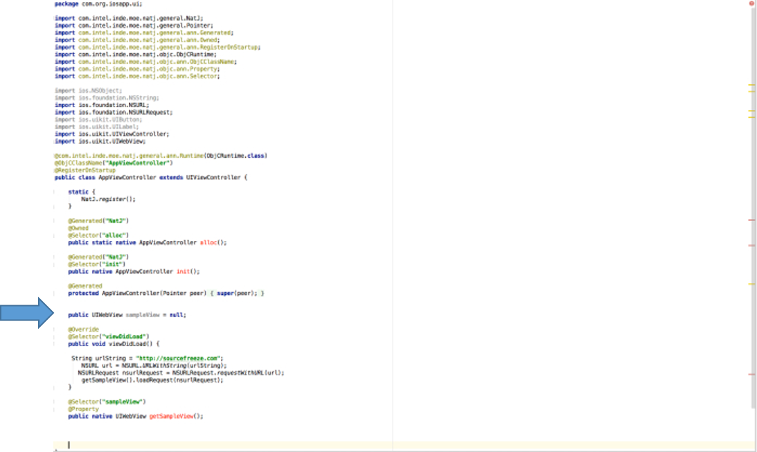Click the @Property annotation
This screenshot has width=757, height=452.
point(84,409)
